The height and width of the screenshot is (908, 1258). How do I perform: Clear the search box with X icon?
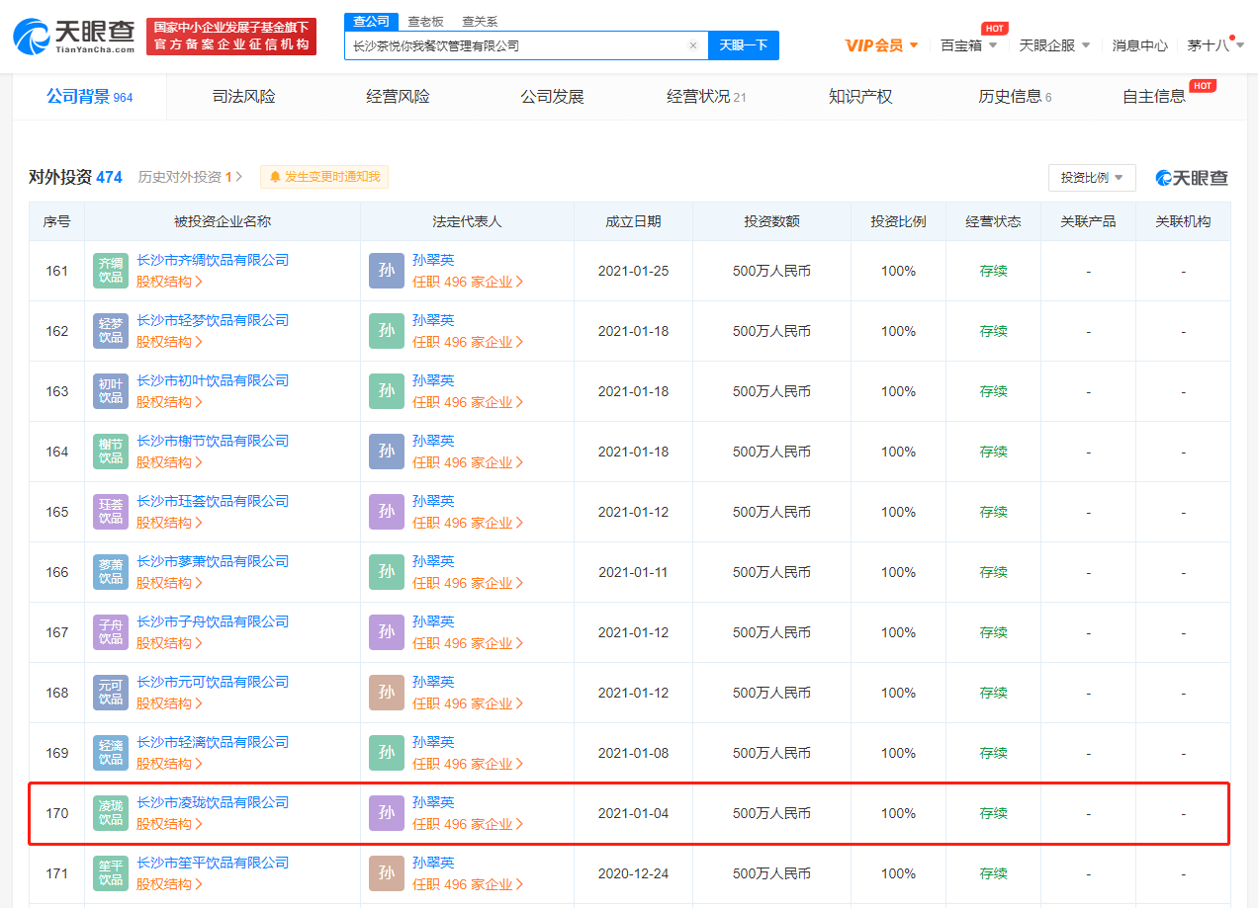click(x=692, y=45)
